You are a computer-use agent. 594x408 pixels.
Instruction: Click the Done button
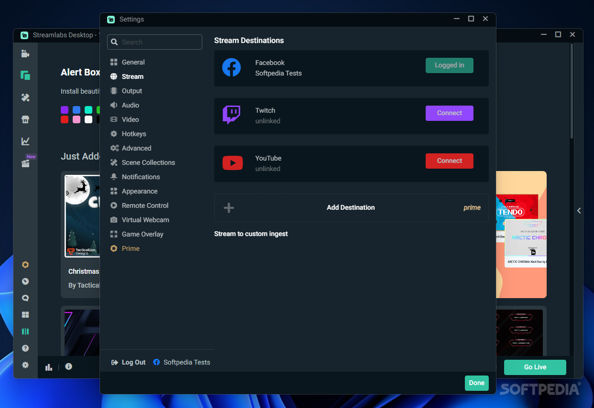[x=477, y=383]
